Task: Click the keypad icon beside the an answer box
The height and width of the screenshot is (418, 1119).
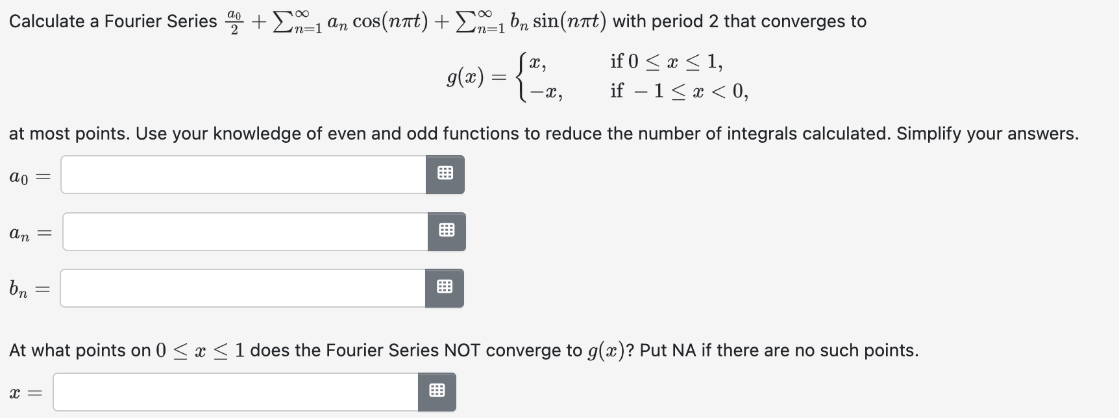Action: 447,231
